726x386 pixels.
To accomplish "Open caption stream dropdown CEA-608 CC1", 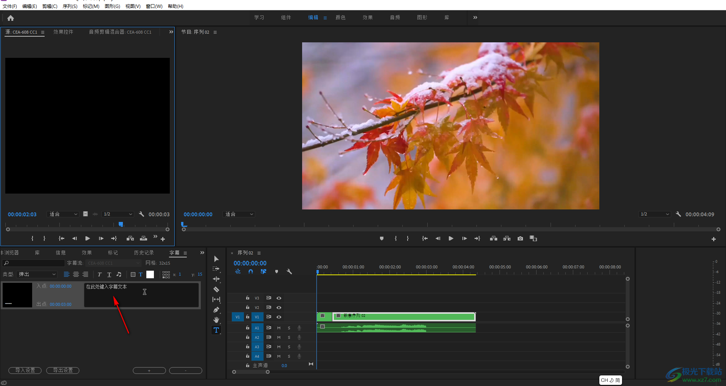I will pos(113,263).
